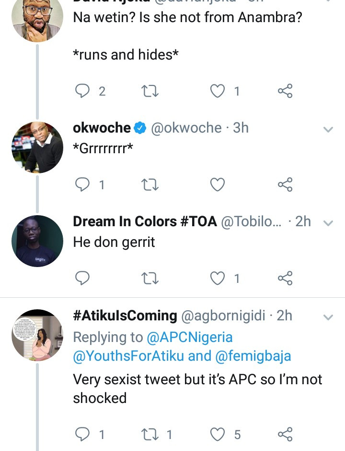Reply to okwoche's Grrrrrrrr tweet
This screenshot has width=345, height=451.
(83, 184)
